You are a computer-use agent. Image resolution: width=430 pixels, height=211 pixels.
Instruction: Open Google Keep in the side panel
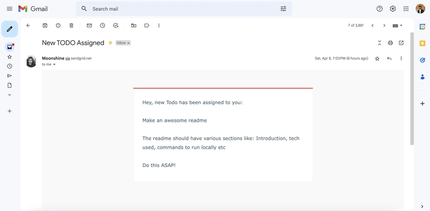tap(422, 43)
